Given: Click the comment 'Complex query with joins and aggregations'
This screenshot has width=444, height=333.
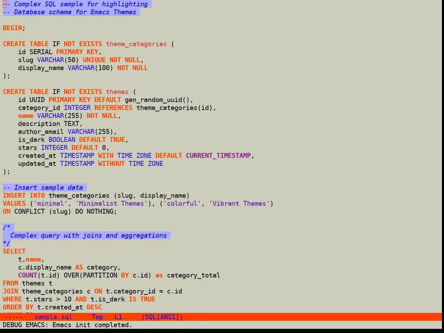Looking at the screenshot, I should pos(88,236).
